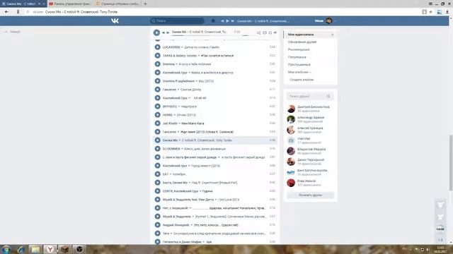The width and height of the screenshot is (453, 254).
Task: Play the Dramma ft appledream track
Action: [x=157, y=81]
